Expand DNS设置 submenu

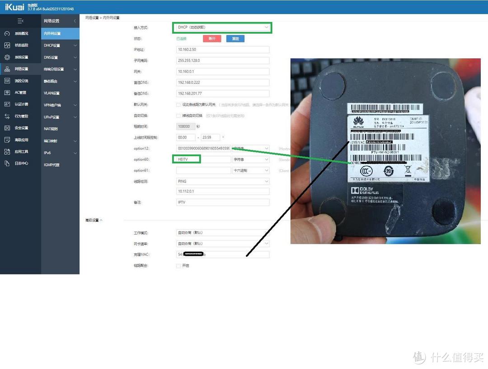[75, 57]
